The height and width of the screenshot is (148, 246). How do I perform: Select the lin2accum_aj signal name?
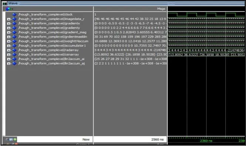[52, 63]
